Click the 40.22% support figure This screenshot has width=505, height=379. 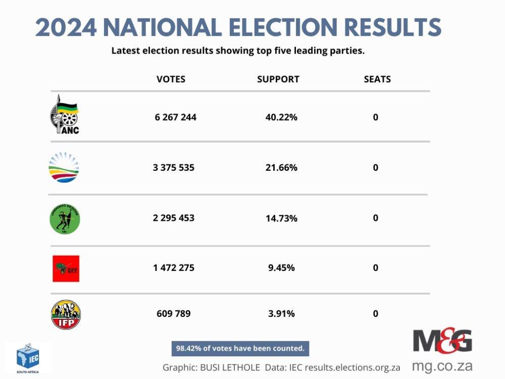(x=281, y=117)
